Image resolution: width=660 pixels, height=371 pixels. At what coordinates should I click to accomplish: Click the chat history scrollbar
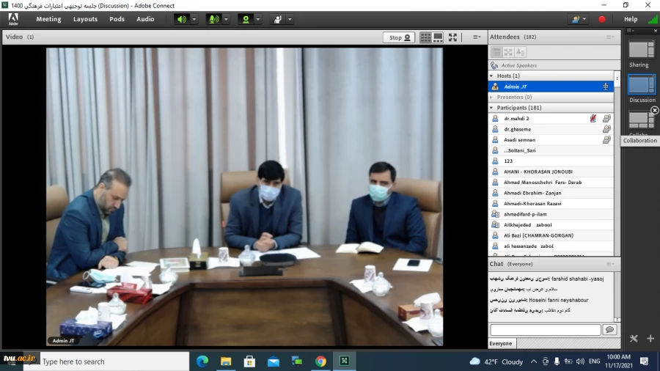point(617,297)
